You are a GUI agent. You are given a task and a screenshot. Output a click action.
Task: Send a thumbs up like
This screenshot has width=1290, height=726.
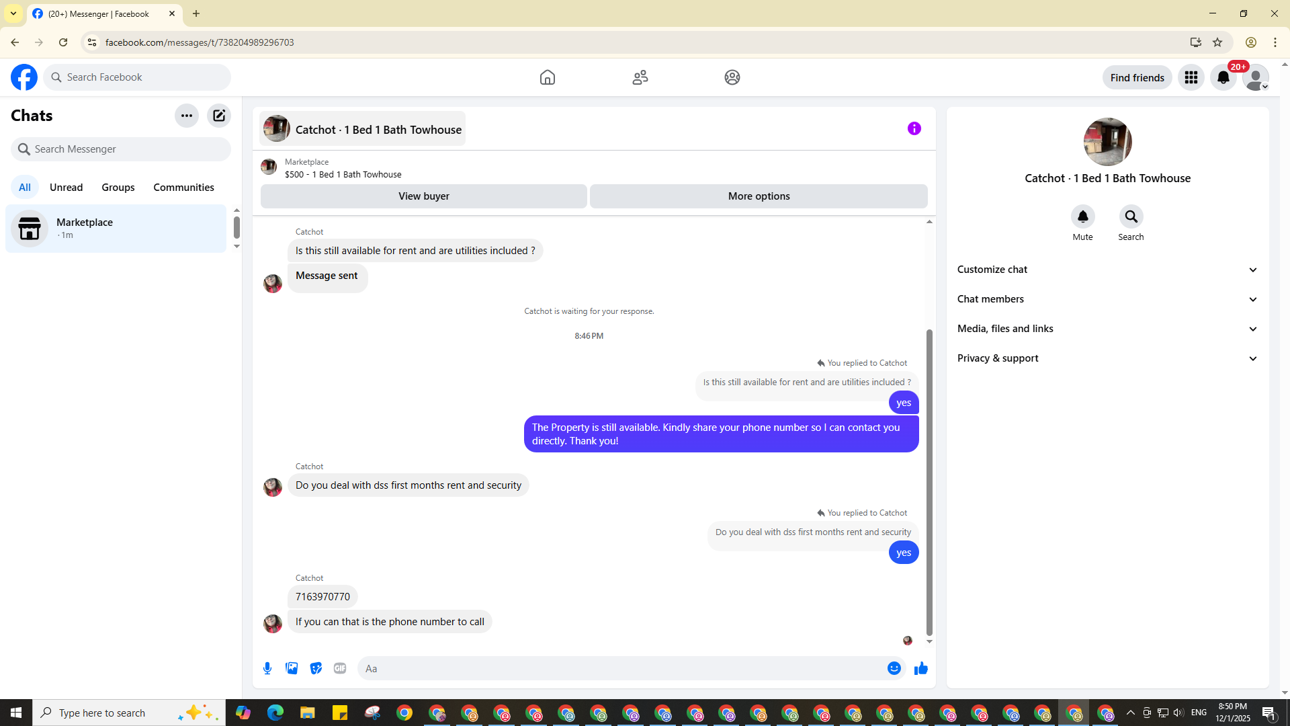[x=921, y=668]
